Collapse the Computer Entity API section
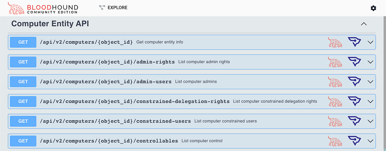This screenshot has width=386, height=151. (364, 24)
